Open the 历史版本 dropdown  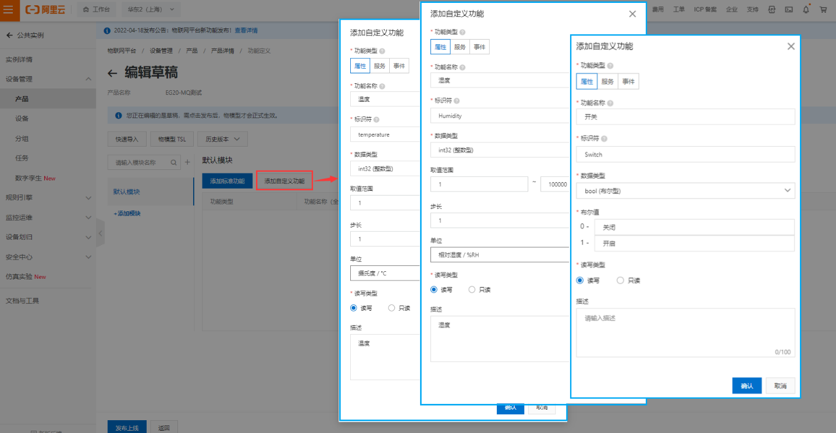point(222,139)
